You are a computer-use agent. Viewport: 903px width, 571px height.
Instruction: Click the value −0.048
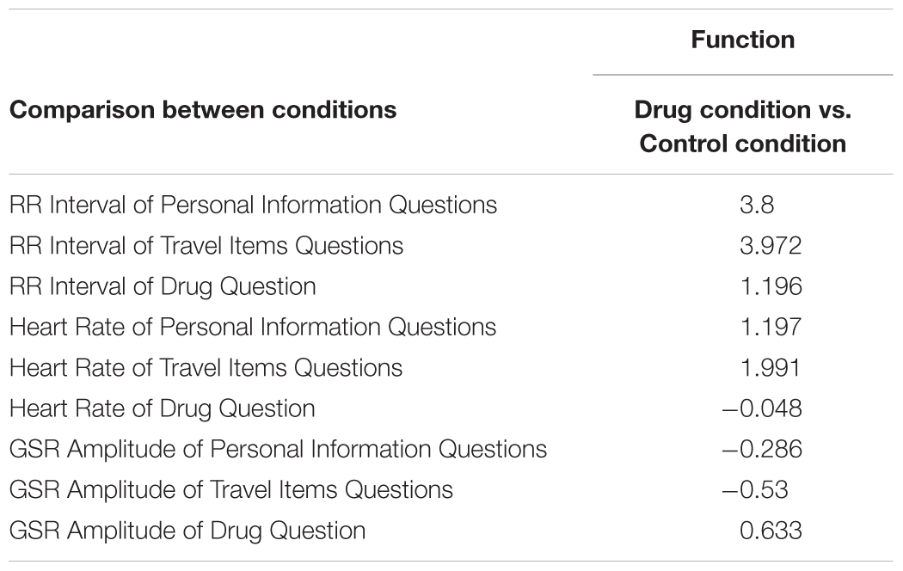click(x=761, y=408)
